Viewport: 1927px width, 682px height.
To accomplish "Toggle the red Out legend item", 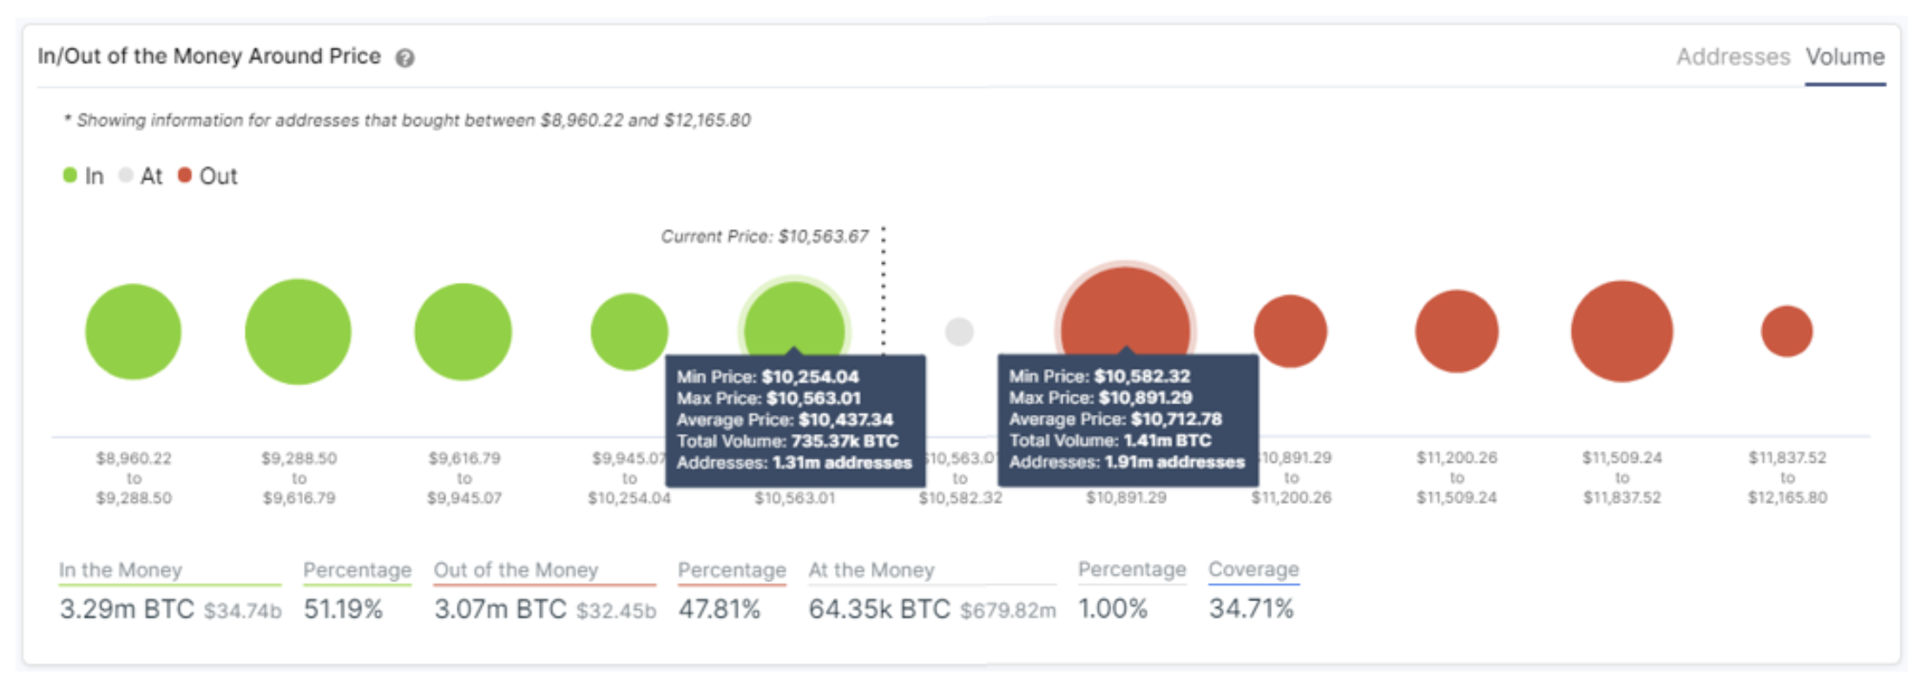I will (x=207, y=176).
